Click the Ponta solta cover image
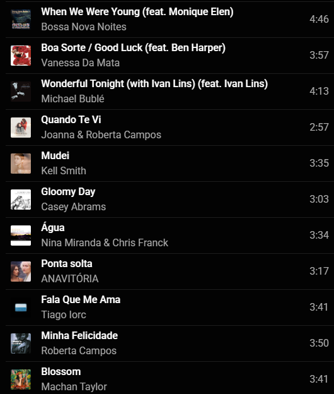This screenshot has width=334, height=394. (x=21, y=272)
